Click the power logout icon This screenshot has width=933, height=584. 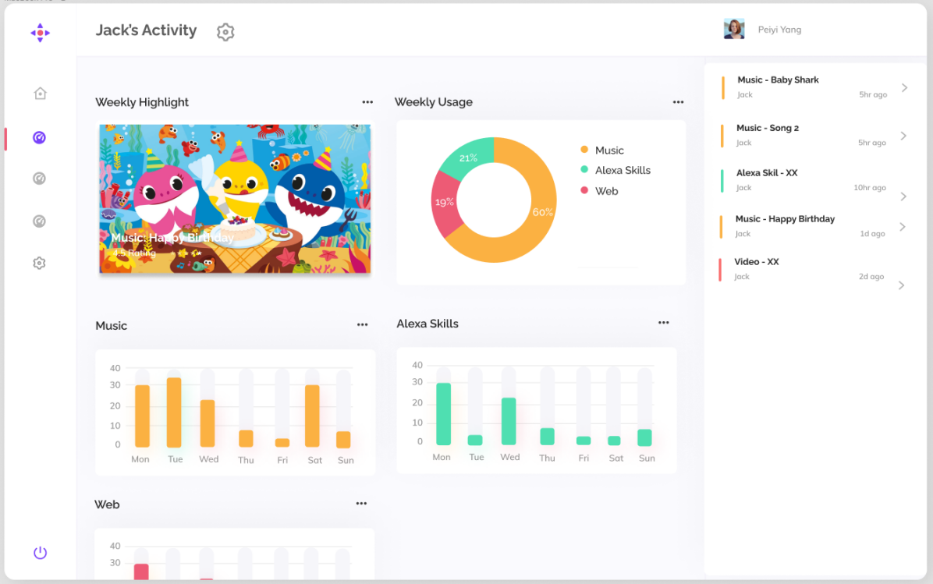(40, 553)
